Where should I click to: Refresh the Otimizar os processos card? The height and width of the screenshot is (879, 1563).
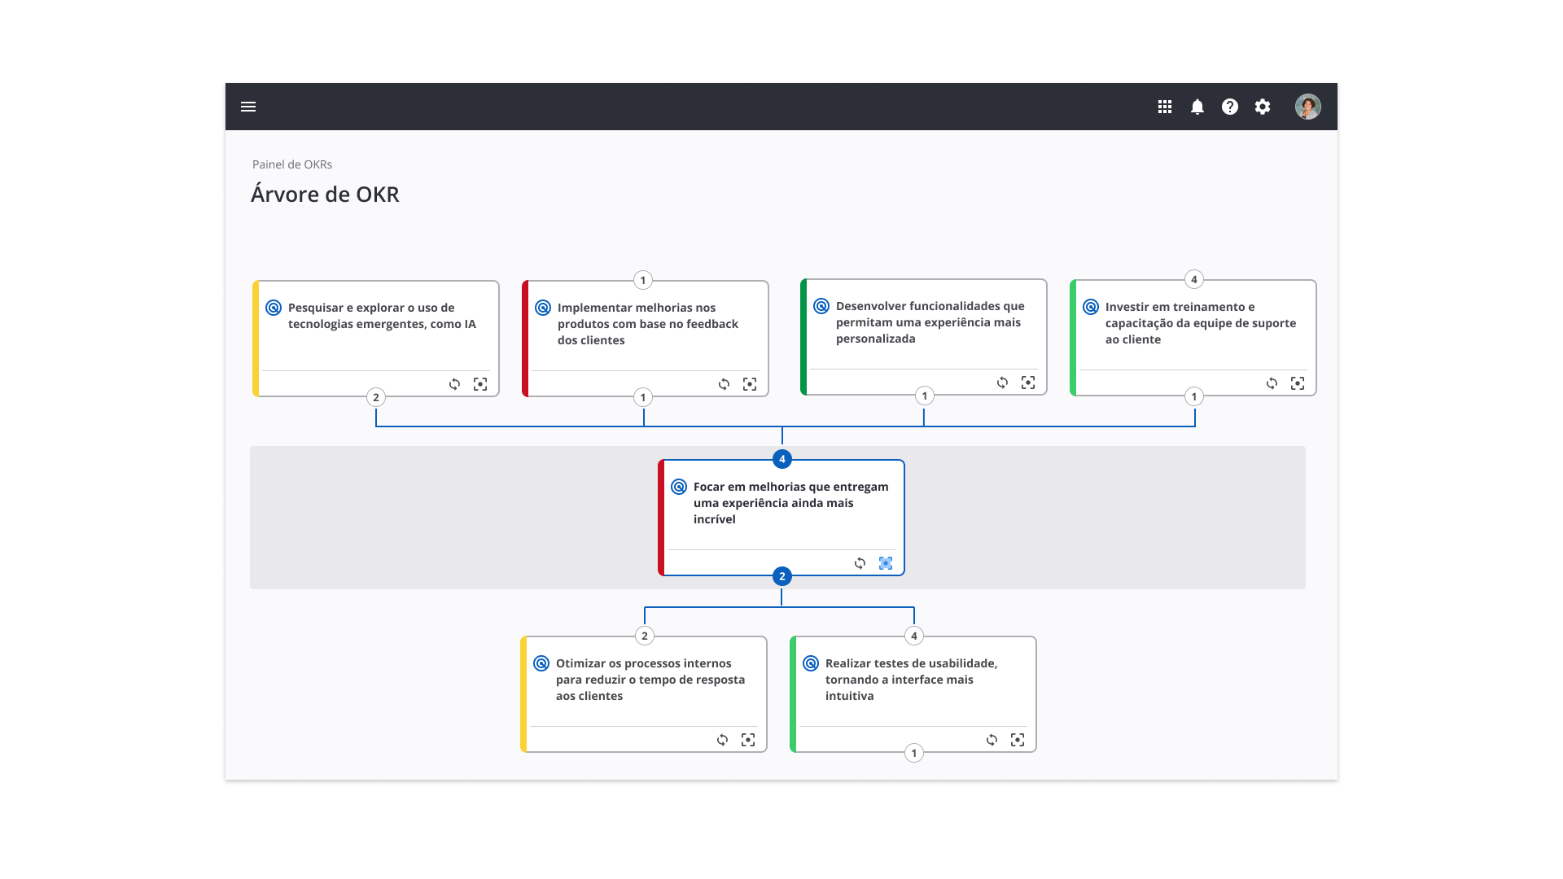click(723, 740)
